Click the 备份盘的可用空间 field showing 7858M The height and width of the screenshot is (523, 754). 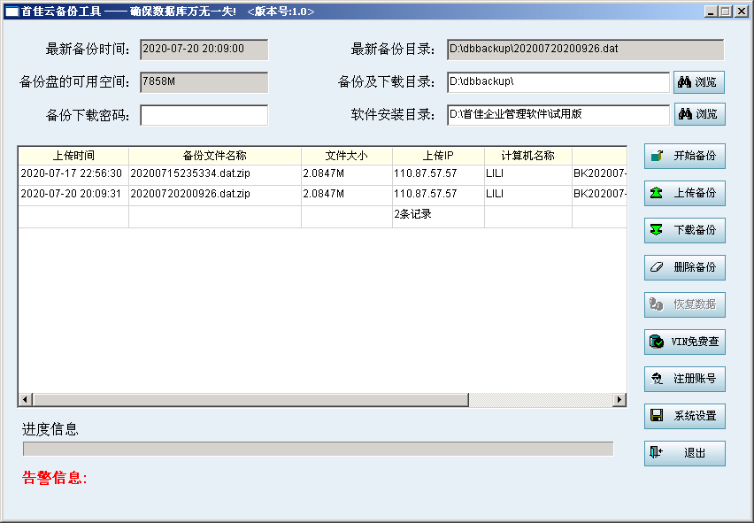tap(204, 82)
